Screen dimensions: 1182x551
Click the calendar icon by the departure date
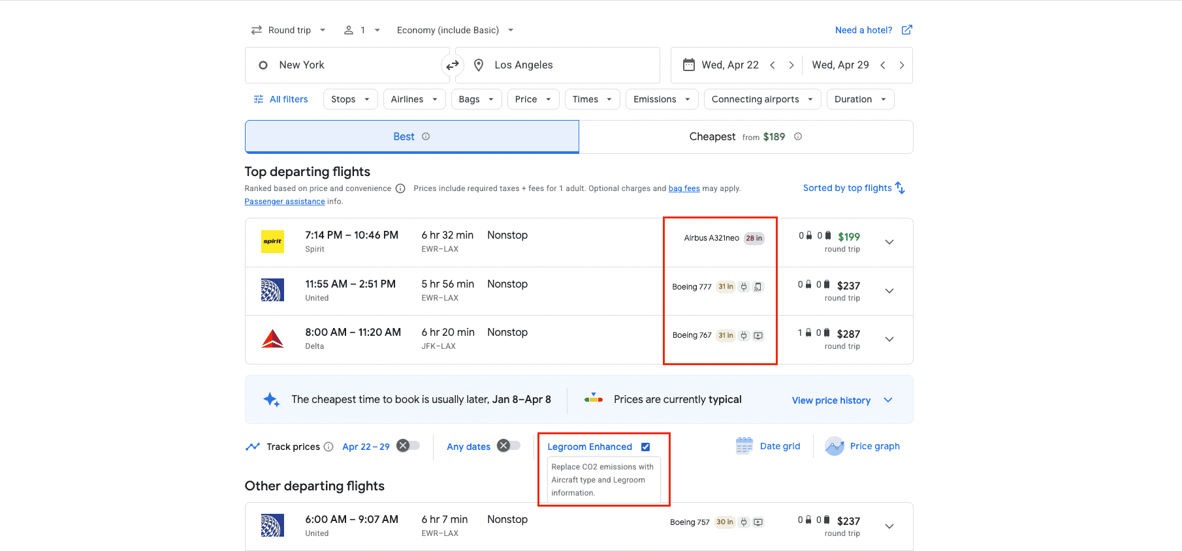click(688, 65)
